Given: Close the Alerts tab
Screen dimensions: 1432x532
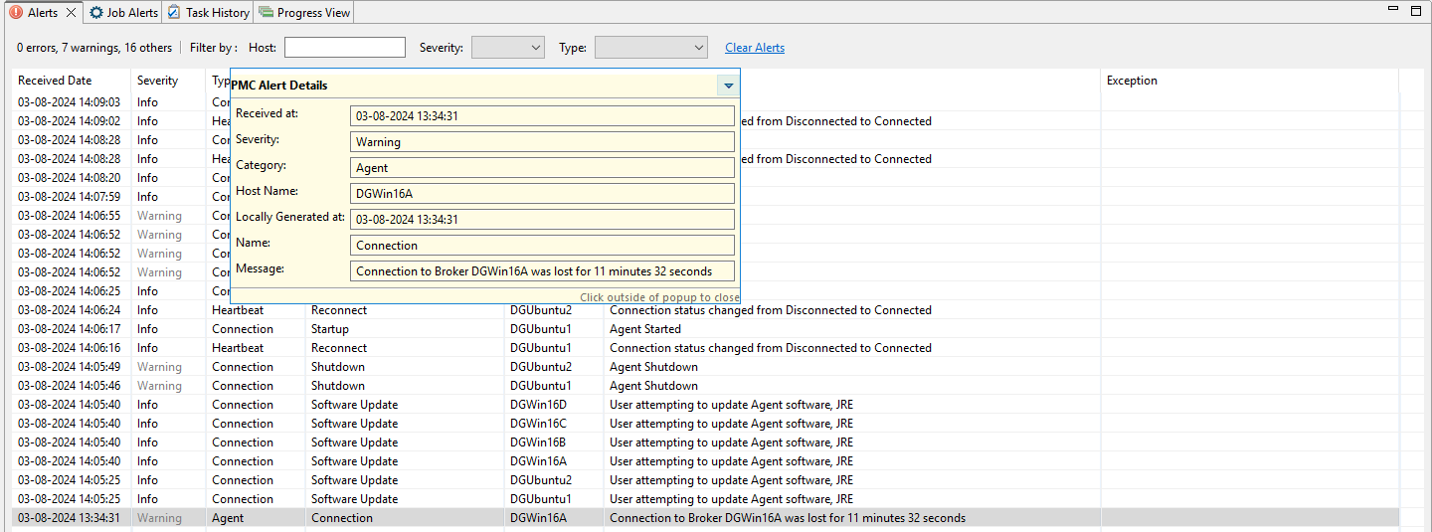Looking at the screenshot, I should tap(71, 13).
